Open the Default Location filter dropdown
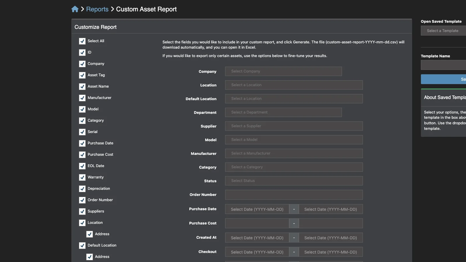This screenshot has width=466, height=262. pyautogui.click(x=294, y=99)
